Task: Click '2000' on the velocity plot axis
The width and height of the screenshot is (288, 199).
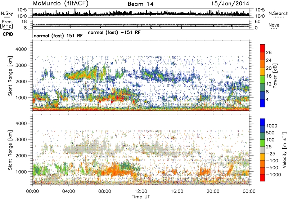Action: pos(21,156)
